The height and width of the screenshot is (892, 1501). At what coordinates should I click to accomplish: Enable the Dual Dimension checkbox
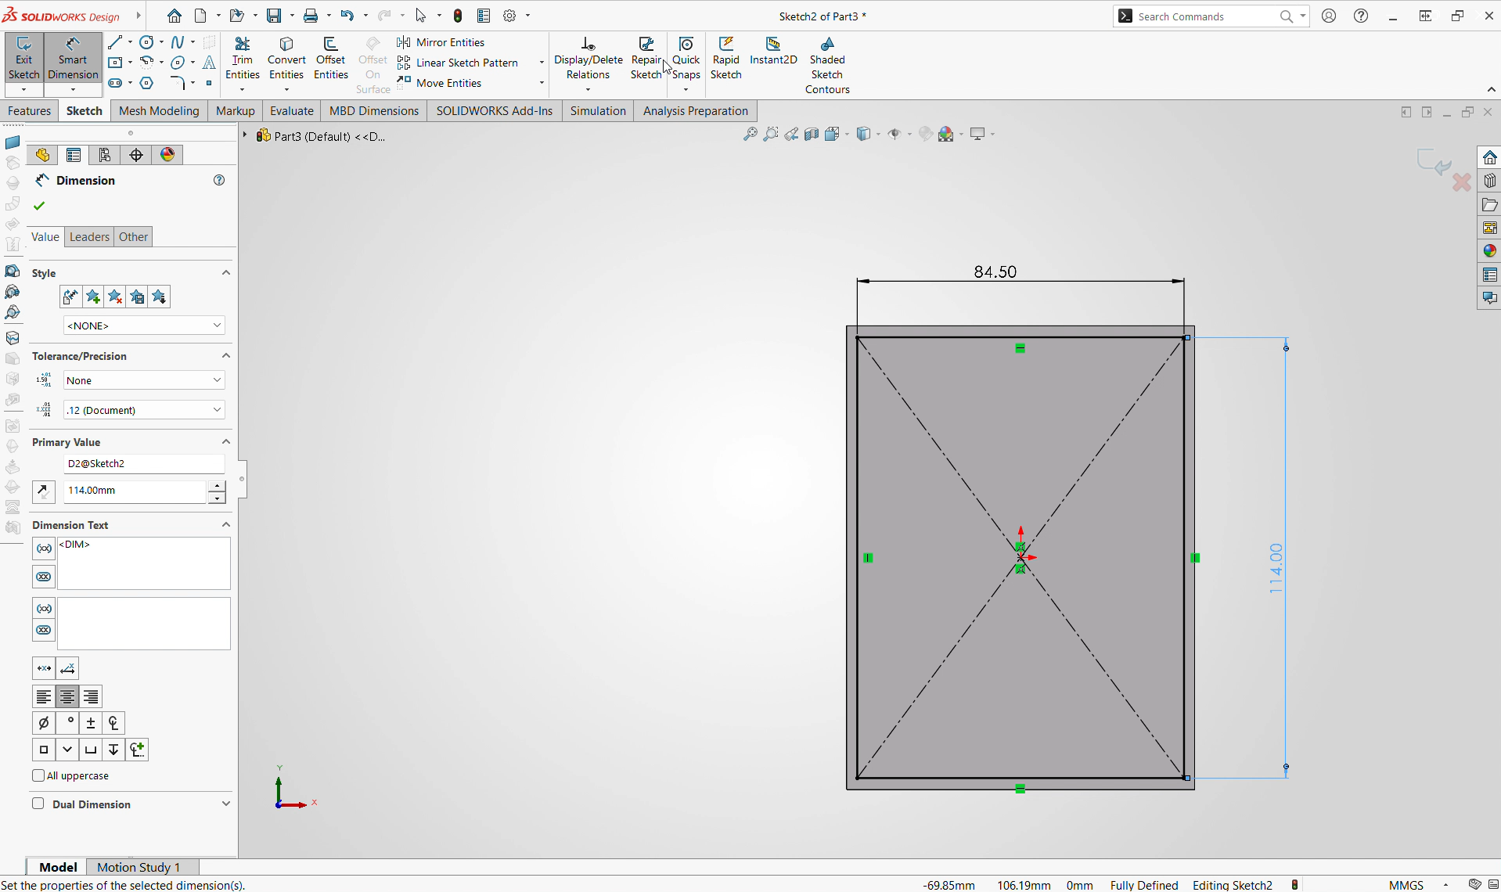point(38,804)
